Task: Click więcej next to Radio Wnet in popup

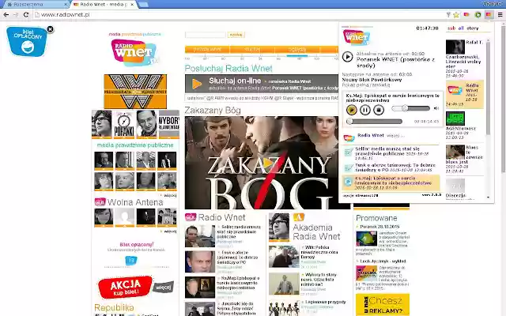Action: tap(395, 136)
